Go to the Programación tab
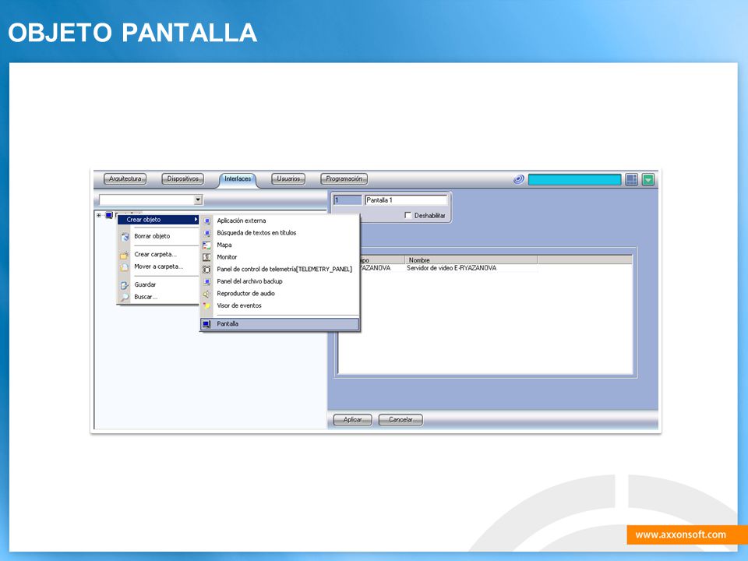Screen dimensions: 748x561 pos(344,179)
